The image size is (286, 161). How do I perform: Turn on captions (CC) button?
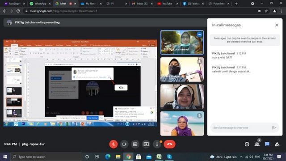[x=135, y=144]
